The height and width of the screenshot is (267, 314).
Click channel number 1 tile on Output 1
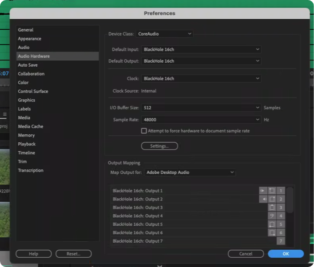(281, 191)
